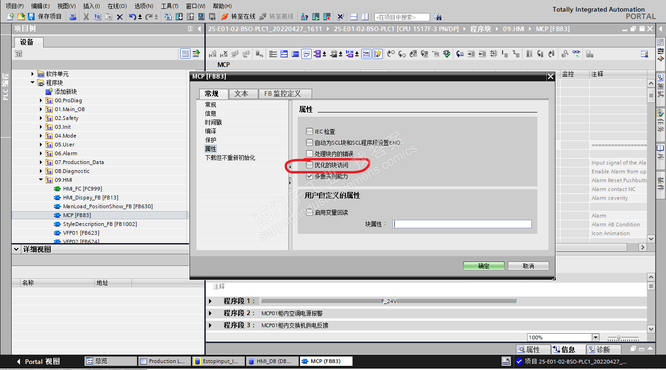Enable IEC 检查 checkbox
Image resolution: width=666 pixels, height=370 pixels.
pos(310,132)
